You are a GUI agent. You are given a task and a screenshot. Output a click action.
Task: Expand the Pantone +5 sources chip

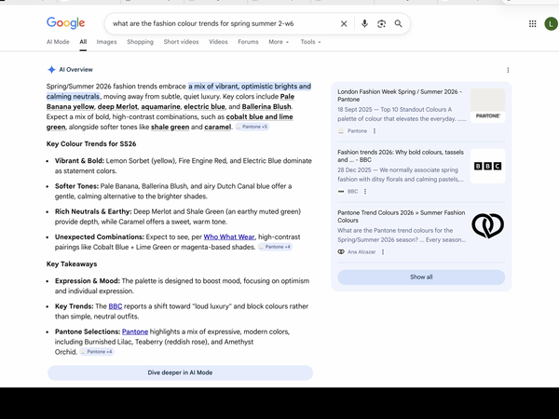point(252,127)
